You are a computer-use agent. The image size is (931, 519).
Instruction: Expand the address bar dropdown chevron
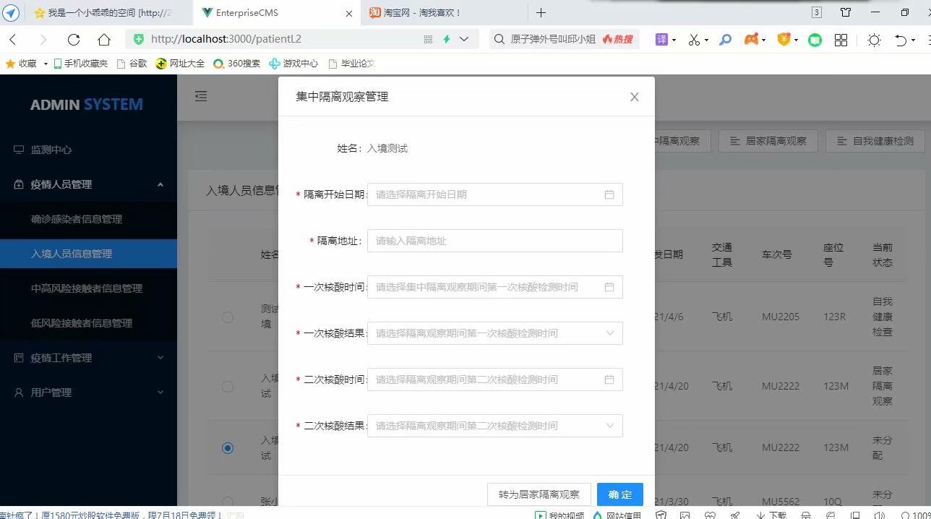click(x=464, y=40)
